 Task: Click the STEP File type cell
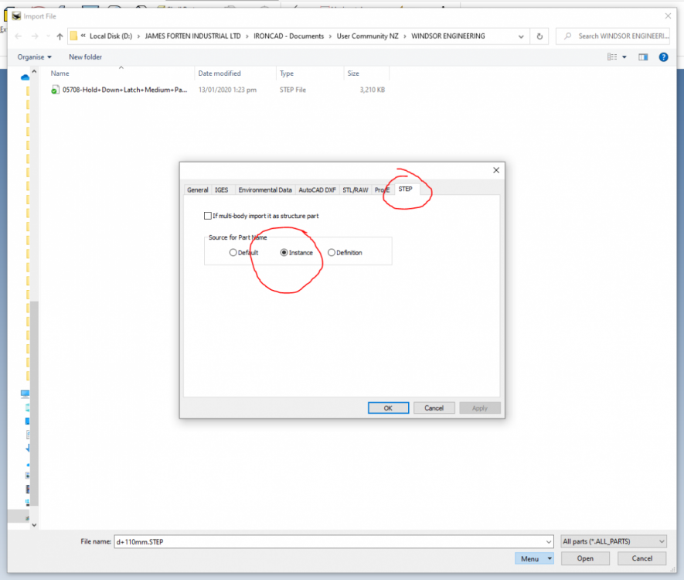[293, 90]
